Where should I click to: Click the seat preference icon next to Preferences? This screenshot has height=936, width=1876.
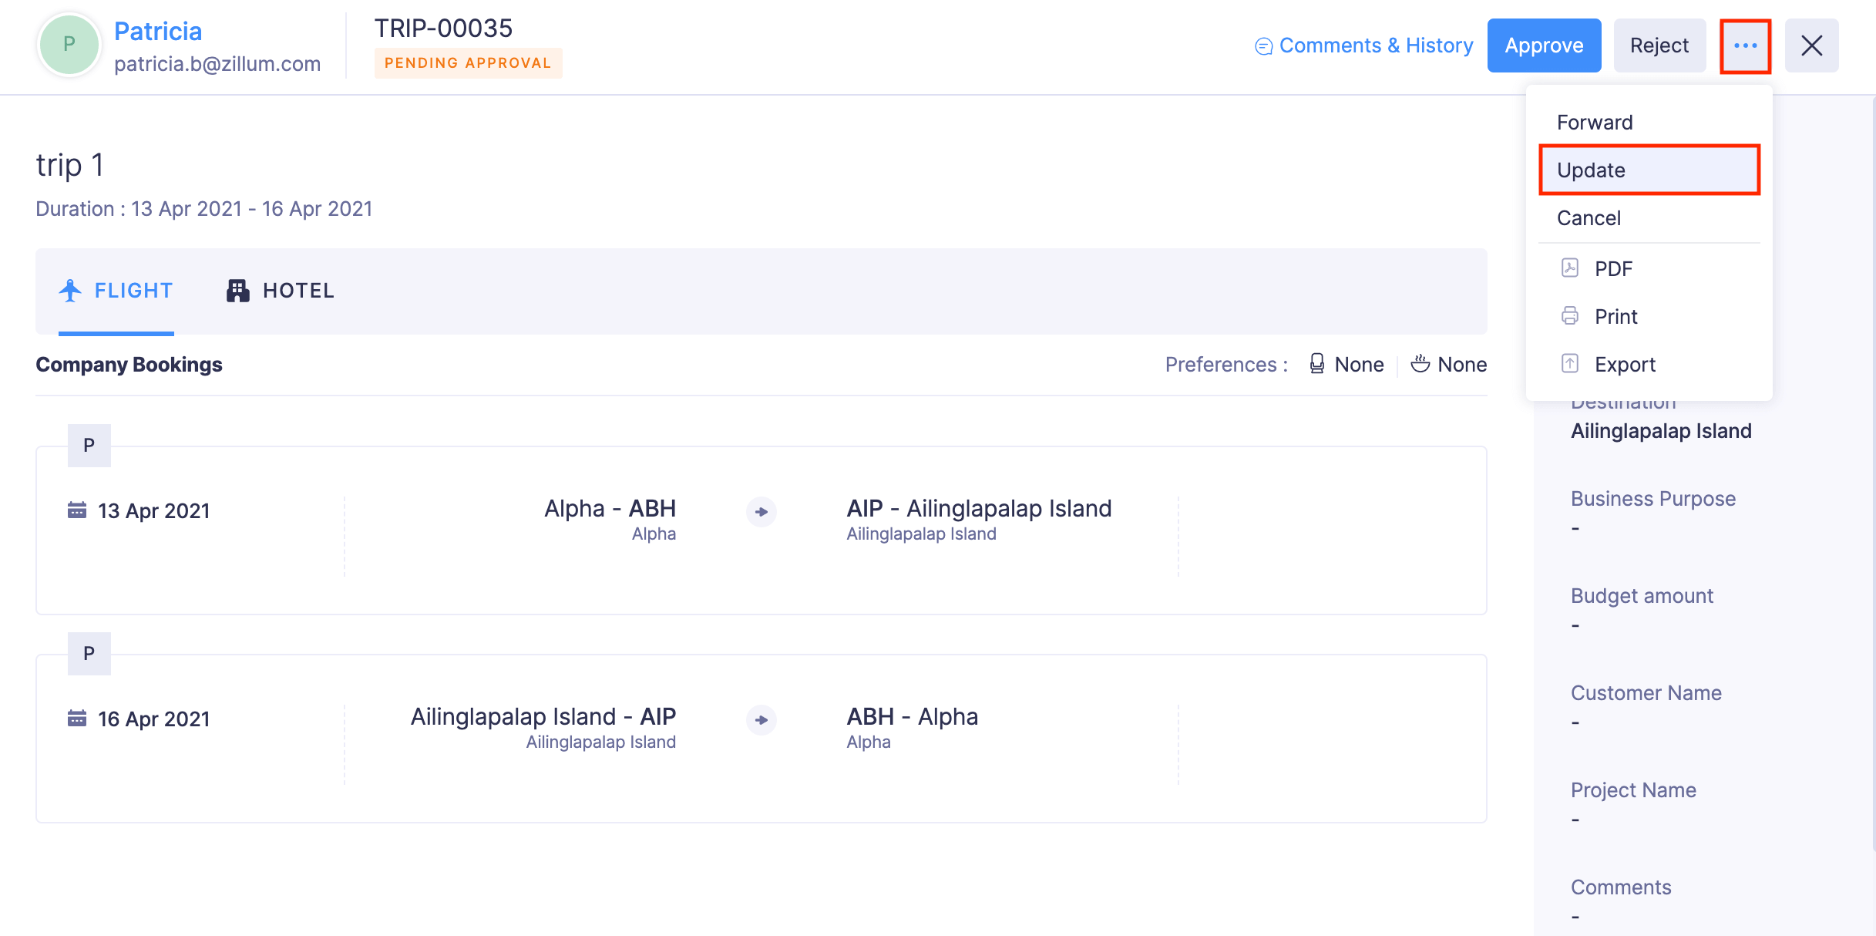(1316, 363)
